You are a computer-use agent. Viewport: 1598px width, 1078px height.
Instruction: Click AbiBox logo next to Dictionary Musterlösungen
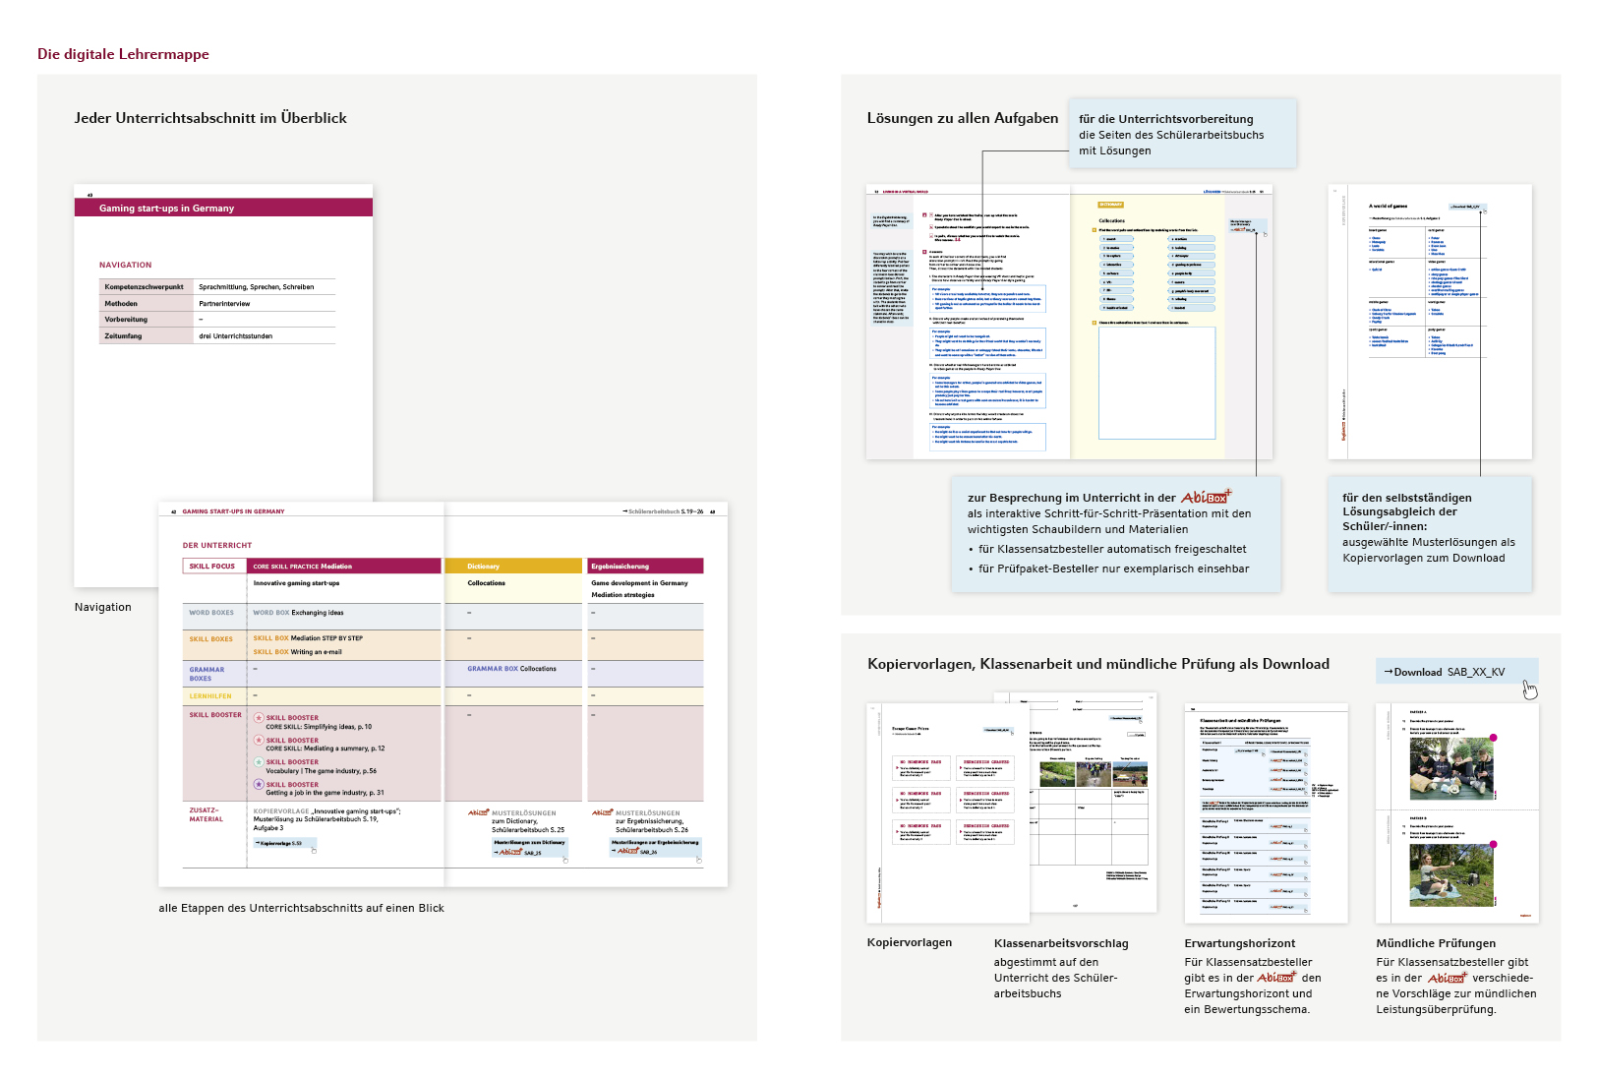pos(478,813)
